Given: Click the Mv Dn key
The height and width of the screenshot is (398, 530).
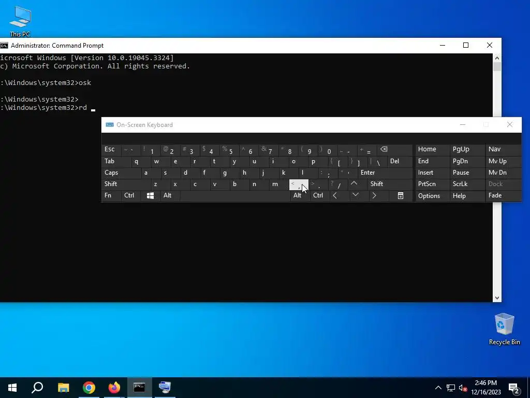Looking at the screenshot, I should (x=503, y=173).
